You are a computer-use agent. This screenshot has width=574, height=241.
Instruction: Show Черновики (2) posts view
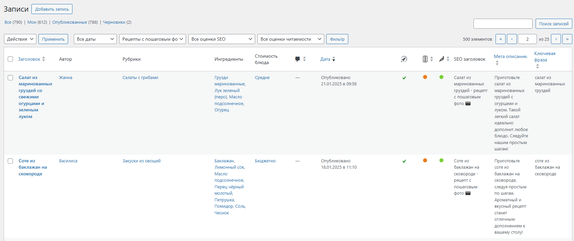pos(117,22)
